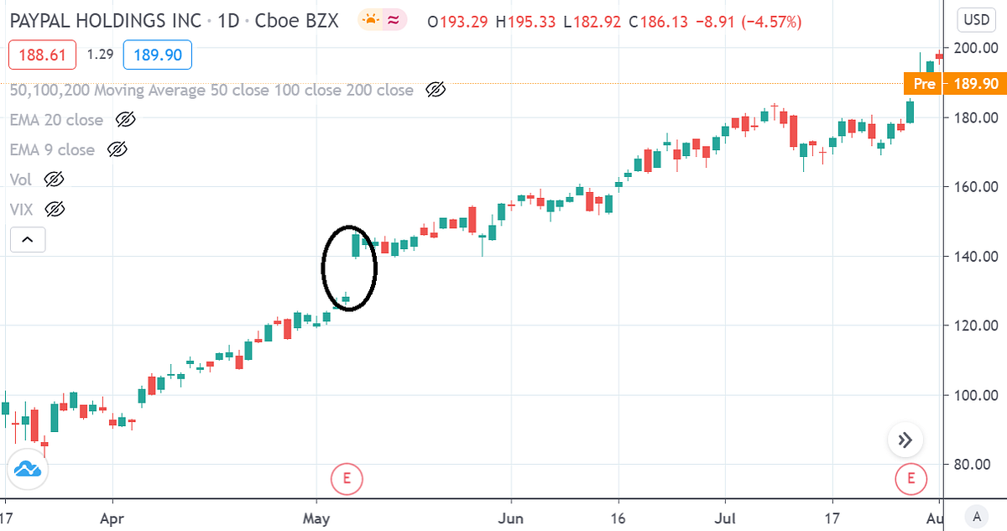Click the earnings "E" icon below the May candles
Image resolution: width=1007 pixels, height=531 pixels.
tap(347, 479)
